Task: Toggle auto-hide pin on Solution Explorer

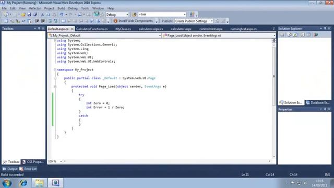Action: click(x=325, y=28)
